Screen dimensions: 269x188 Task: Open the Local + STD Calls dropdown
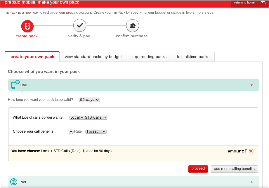[88, 117]
